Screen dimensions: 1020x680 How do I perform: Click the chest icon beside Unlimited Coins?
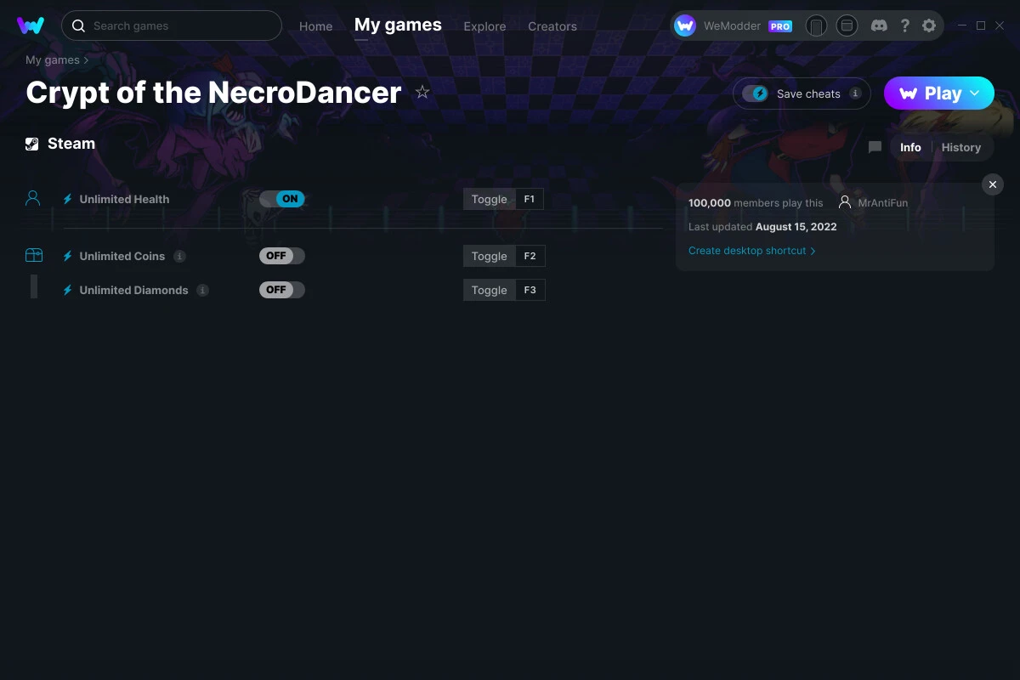[x=34, y=254]
